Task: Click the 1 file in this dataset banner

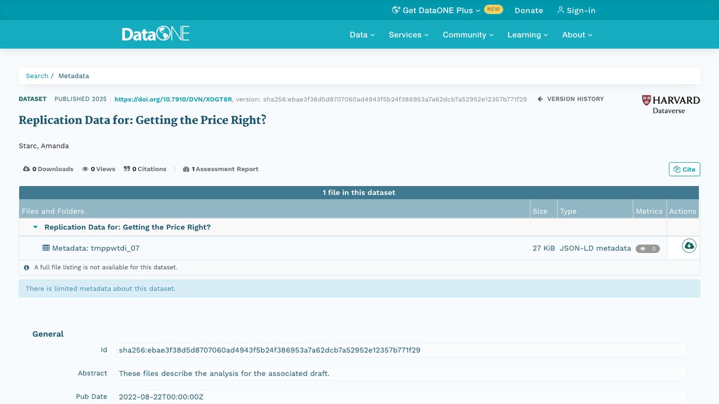Action: 359,192
